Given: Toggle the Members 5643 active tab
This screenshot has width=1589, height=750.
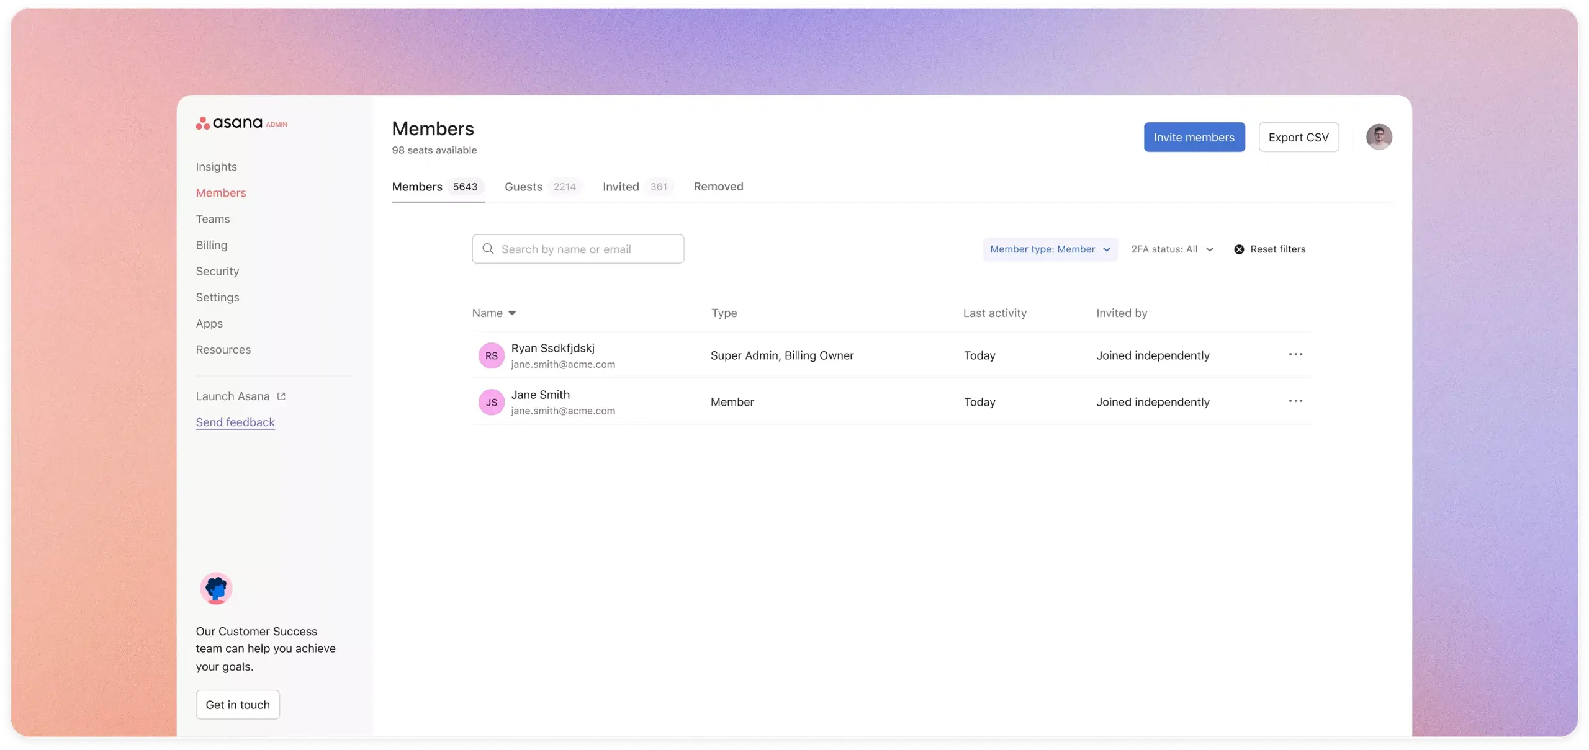Looking at the screenshot, I should tap(438, 187).
